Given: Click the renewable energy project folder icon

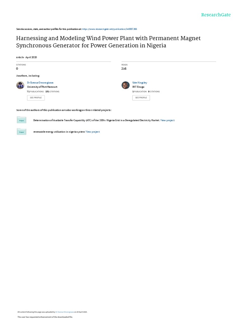Looking at the screenshot, I should [22, 132].
